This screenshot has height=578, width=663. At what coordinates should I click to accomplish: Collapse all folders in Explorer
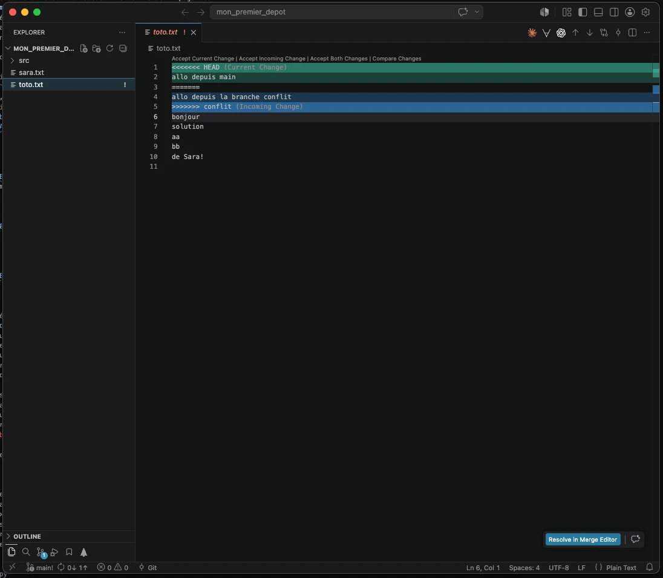point(123,48)
